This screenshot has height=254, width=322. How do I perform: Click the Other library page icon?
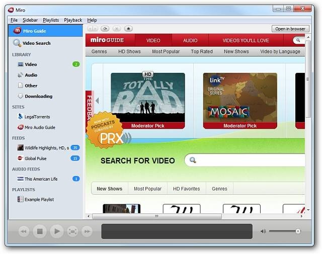pyautogui.click(x=20, y=86)
